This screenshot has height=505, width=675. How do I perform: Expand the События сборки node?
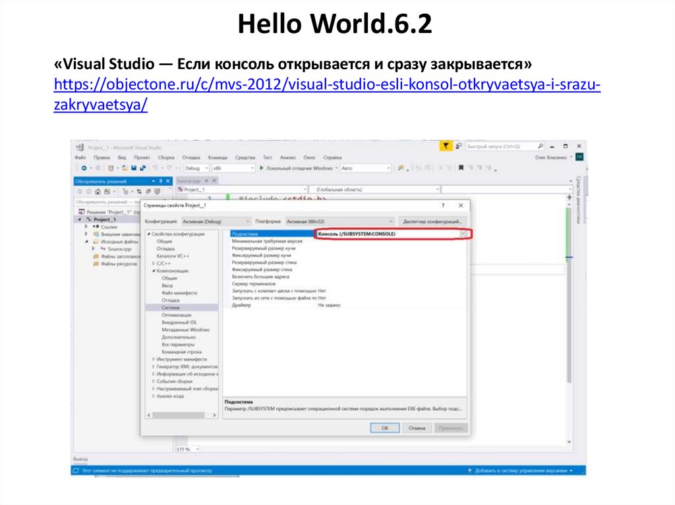tap(154, 381)
